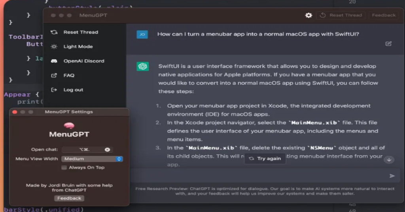The height and width of the screenshot is (212, 405).
Task: Click Feedback button in MenuGPT Settings window
Action: [69, 198]
